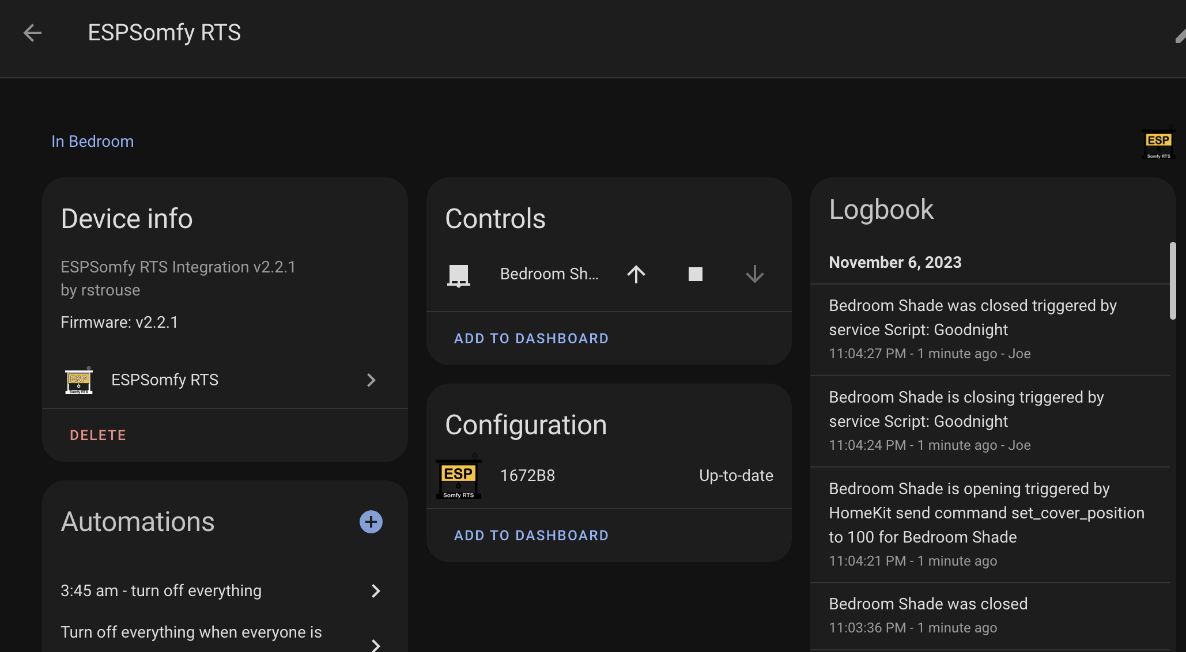The height and width of the screenshot is (652, 1186).
Task: Navigate back with the arrow icon
Action: click(x=32, y=33)
